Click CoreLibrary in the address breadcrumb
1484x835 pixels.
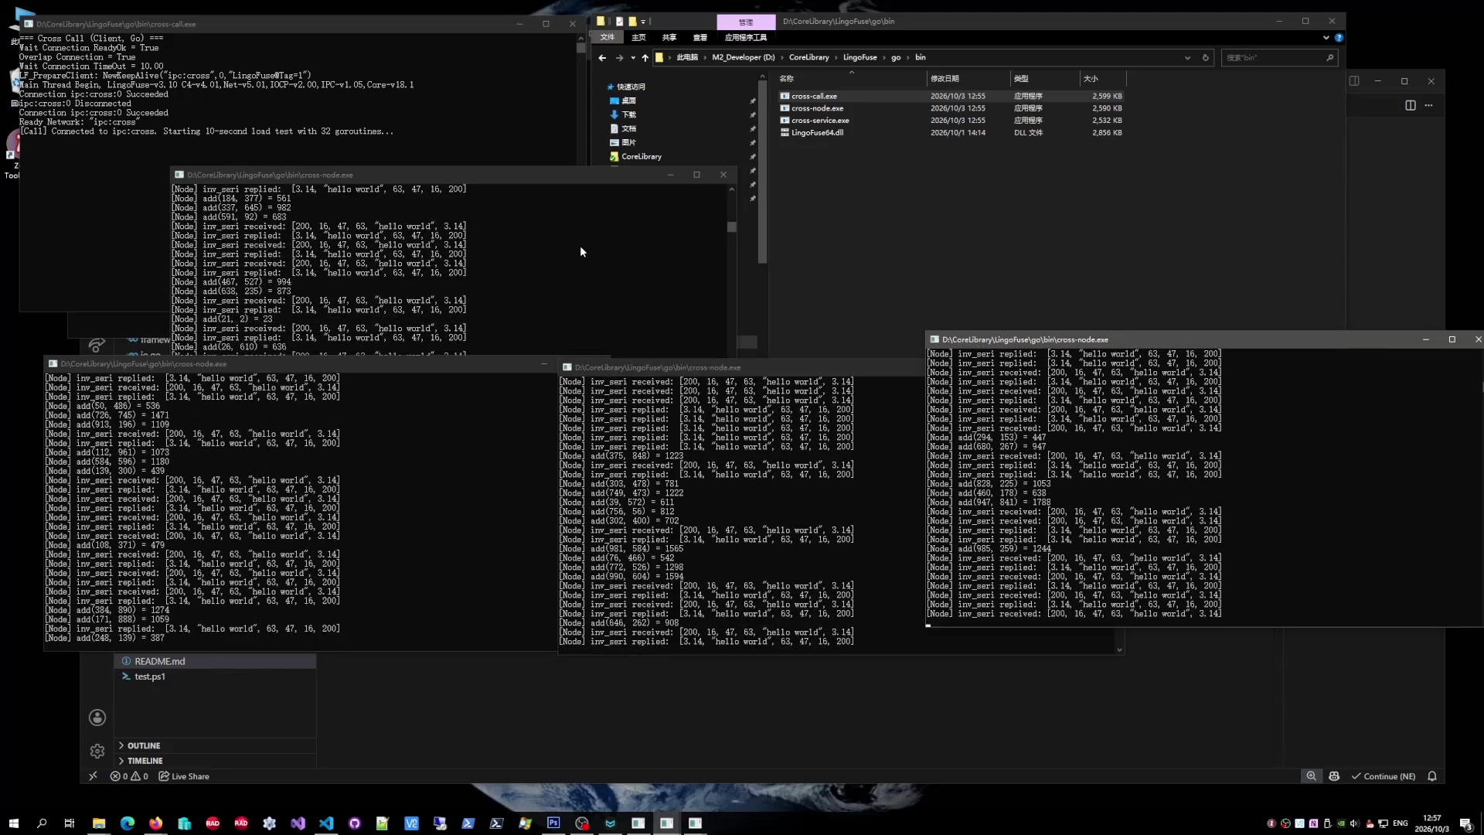pyautogui.click(x=808, y=57)
